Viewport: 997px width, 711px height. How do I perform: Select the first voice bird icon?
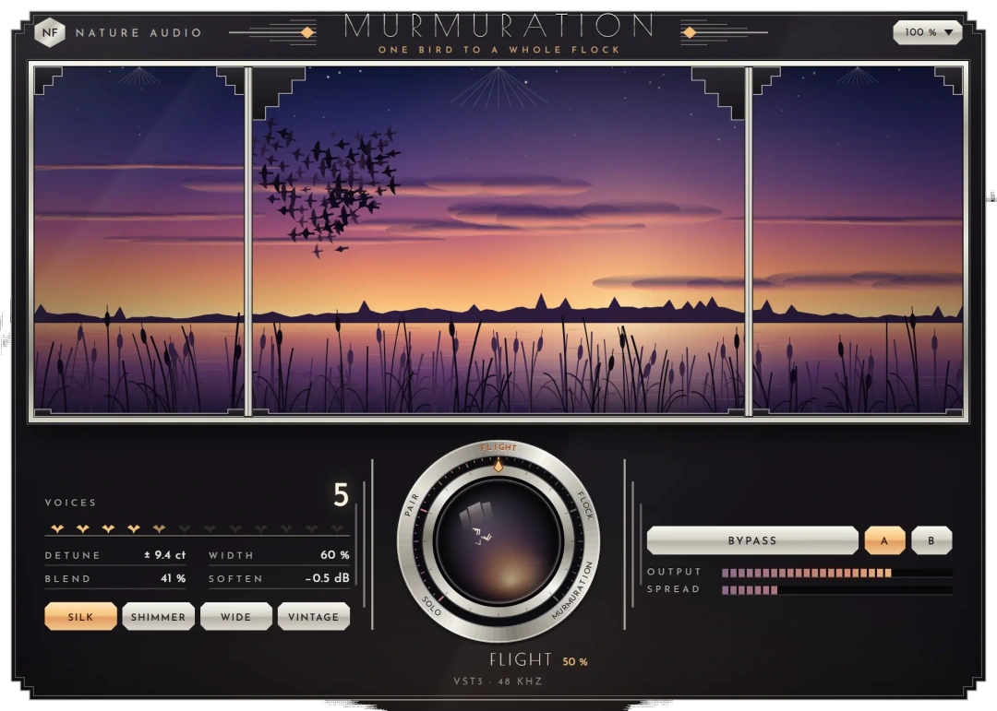[57, 528]
